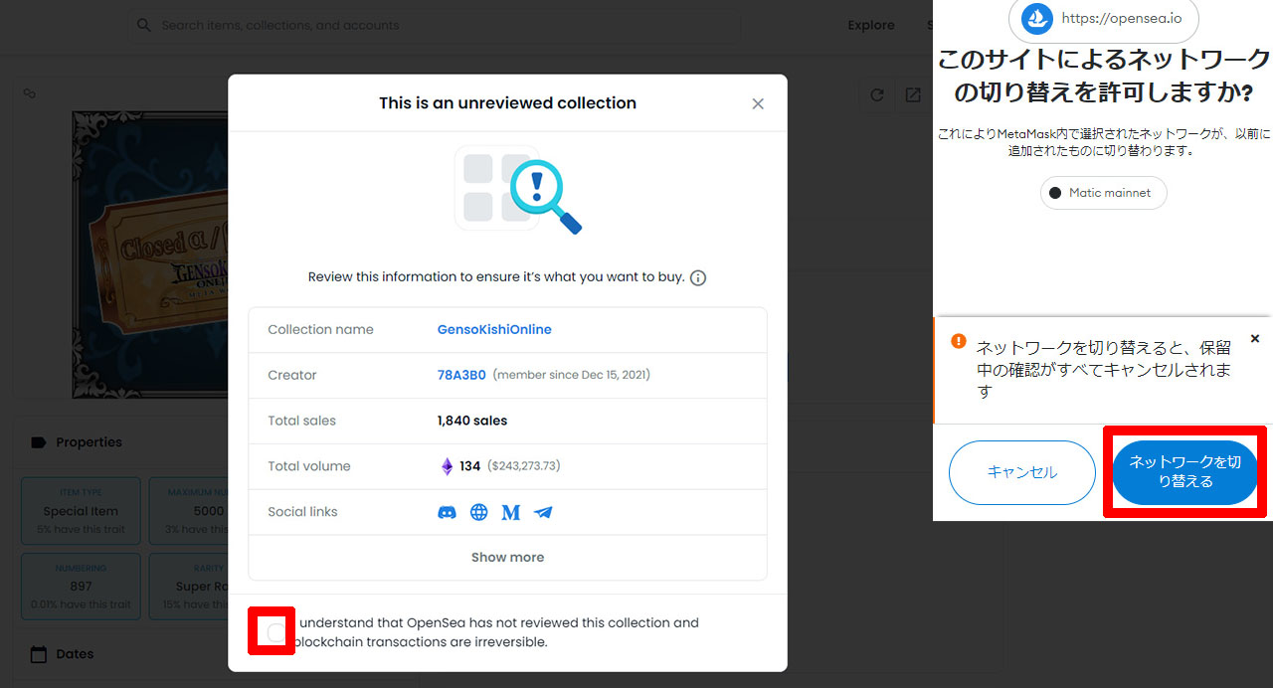Click the open-in-new-window icon
The width and height of the screenshot is (1273, 688).
913,95
